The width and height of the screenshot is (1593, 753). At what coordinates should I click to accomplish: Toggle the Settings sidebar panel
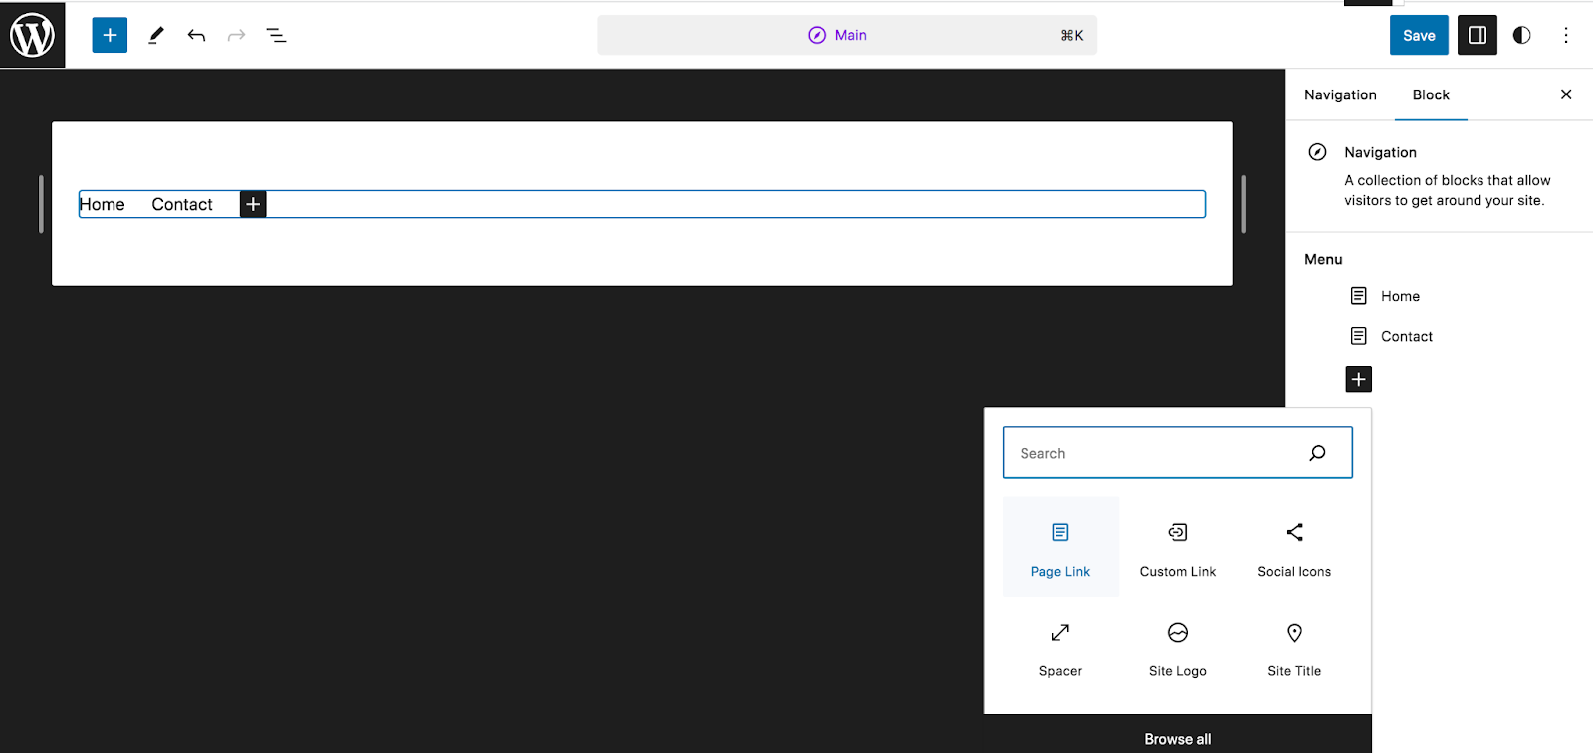point(1478,35)
